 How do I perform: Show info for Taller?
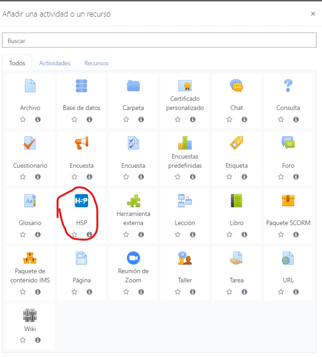coord(193,292)
